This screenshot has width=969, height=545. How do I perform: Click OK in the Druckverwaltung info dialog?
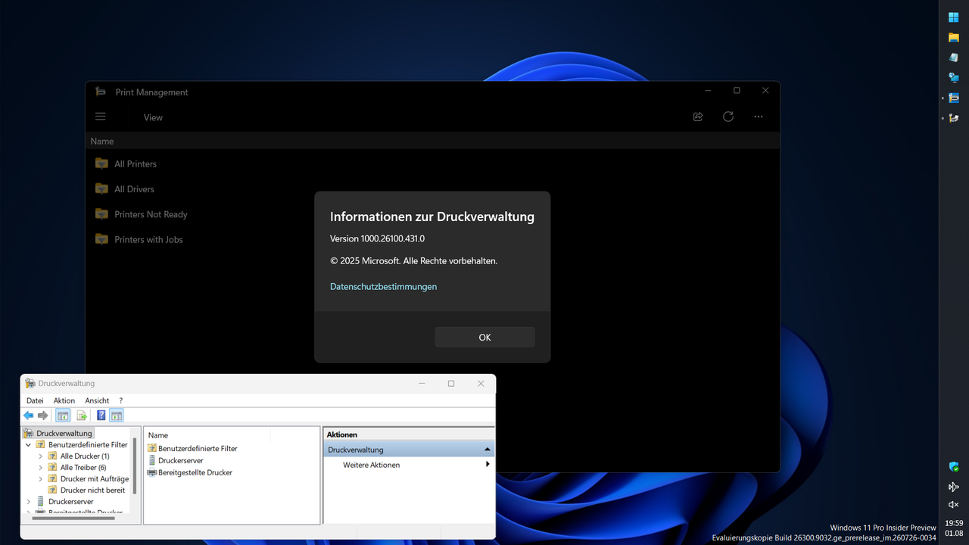coord(484,337)
